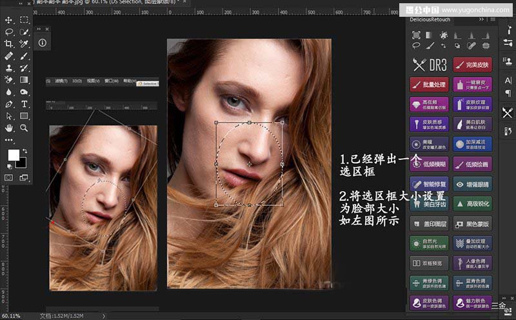Select the History Brush tool
The image size is (516, 320).
pos(24,68)
